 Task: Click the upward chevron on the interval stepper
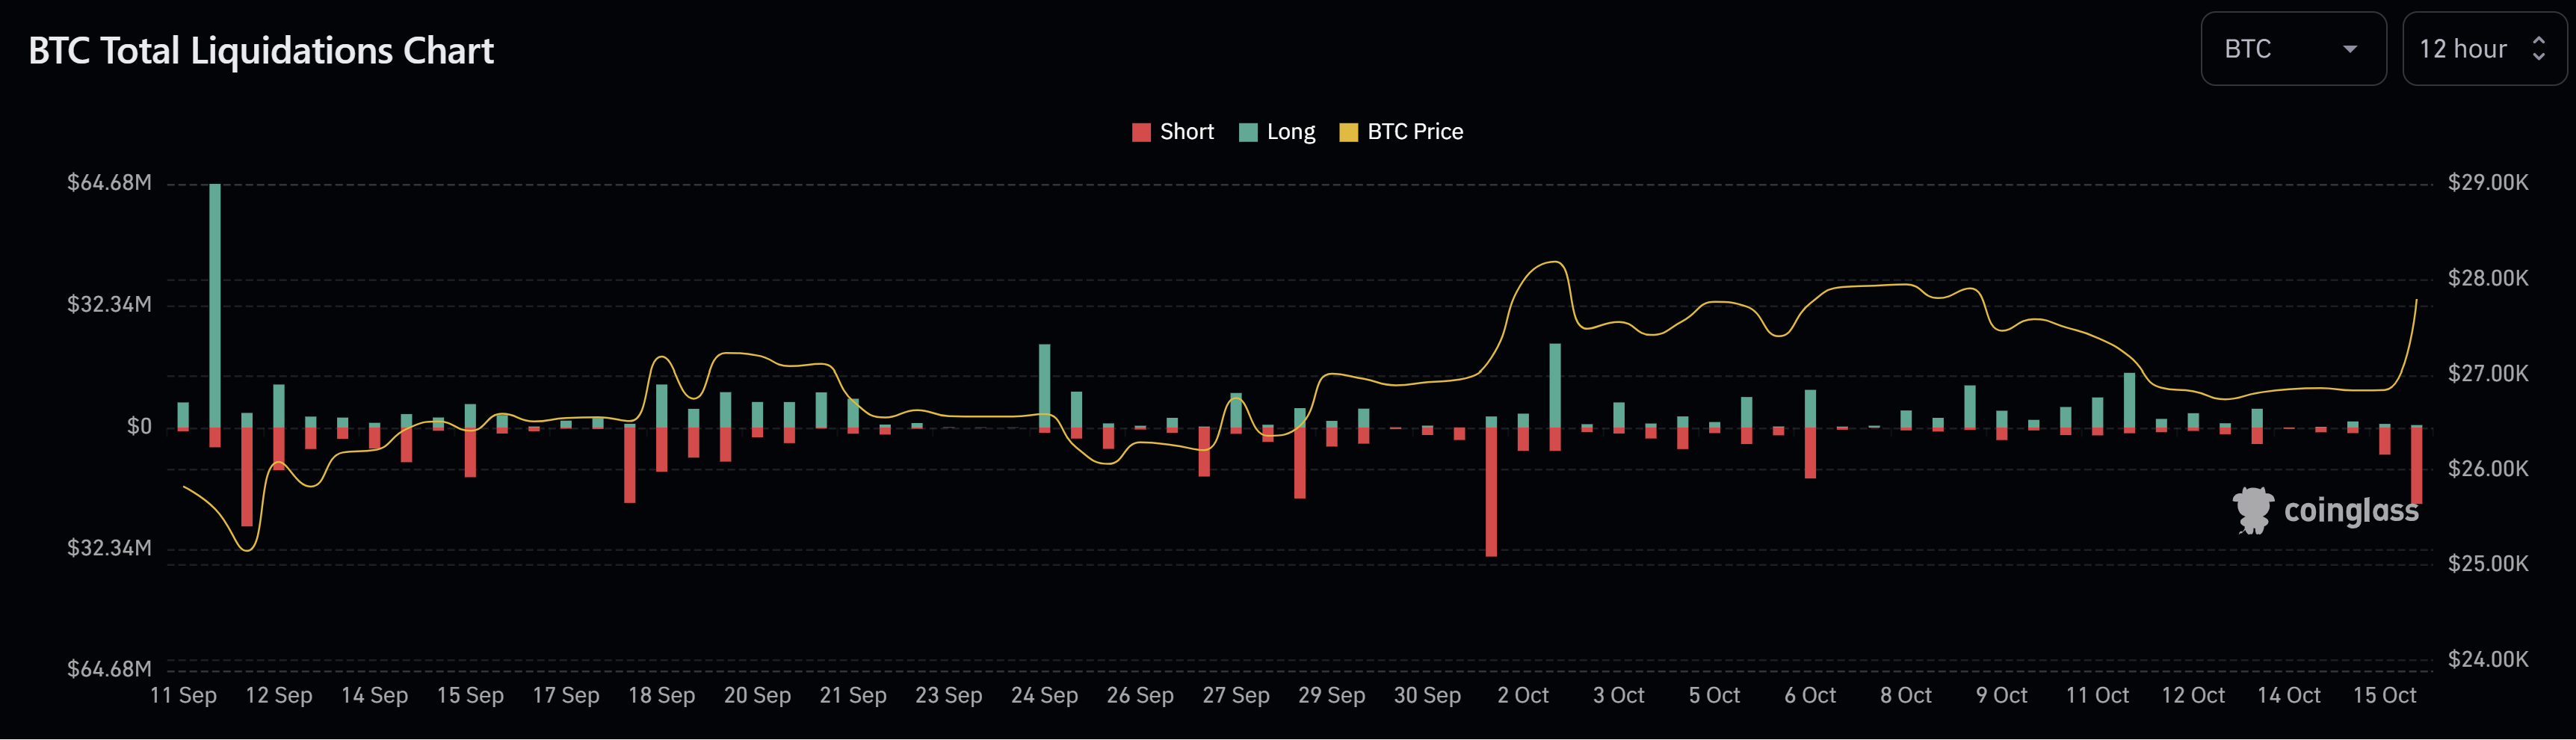point(2537,41)
